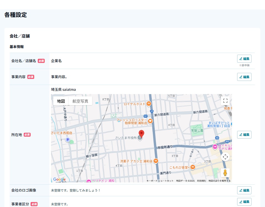Edit the 所在地 address
265x207 pixels.
(x=244, y=135)
